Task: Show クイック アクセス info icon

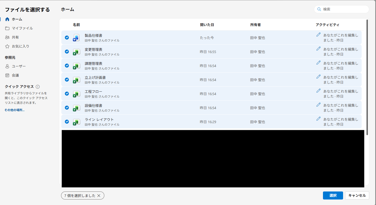Action: click(38, 87)
